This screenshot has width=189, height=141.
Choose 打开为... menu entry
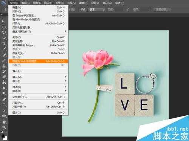pyautogui.click(x=39, y=23)
